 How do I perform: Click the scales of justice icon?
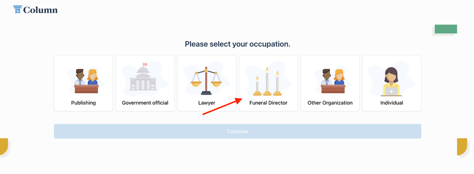pos(206,81)
